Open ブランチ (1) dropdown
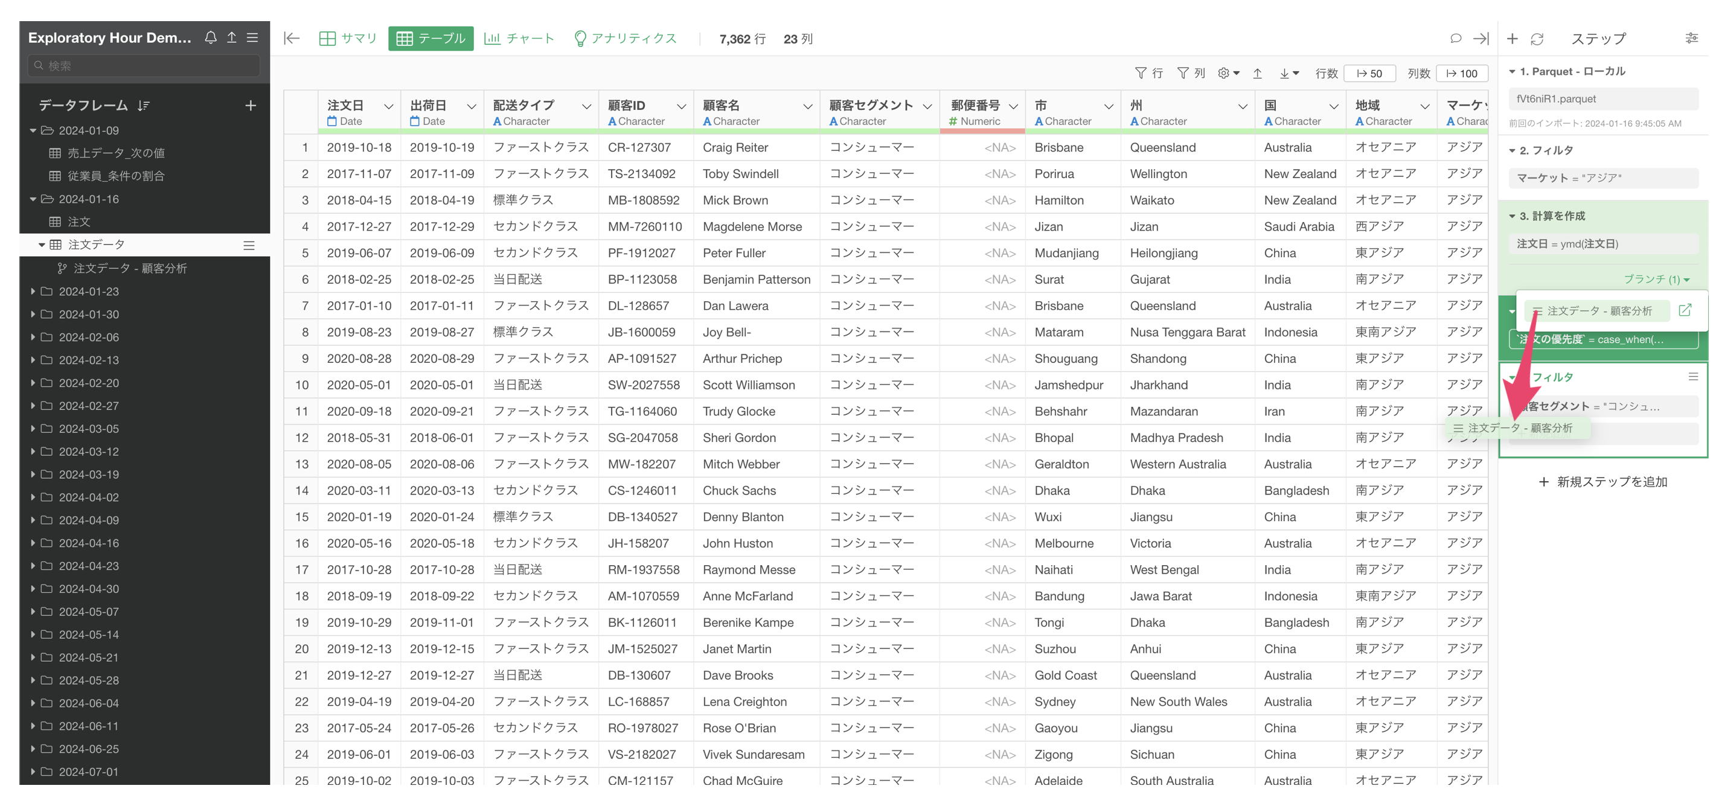 coord(1656,279)
